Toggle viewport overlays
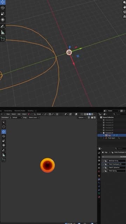The height and width of the screenshot is (224, 126). pyautogui.click(x=76, y=114)
